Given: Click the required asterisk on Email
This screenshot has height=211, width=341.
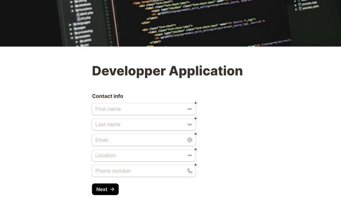Looking at the screenshot, I should tap(196, 134).
